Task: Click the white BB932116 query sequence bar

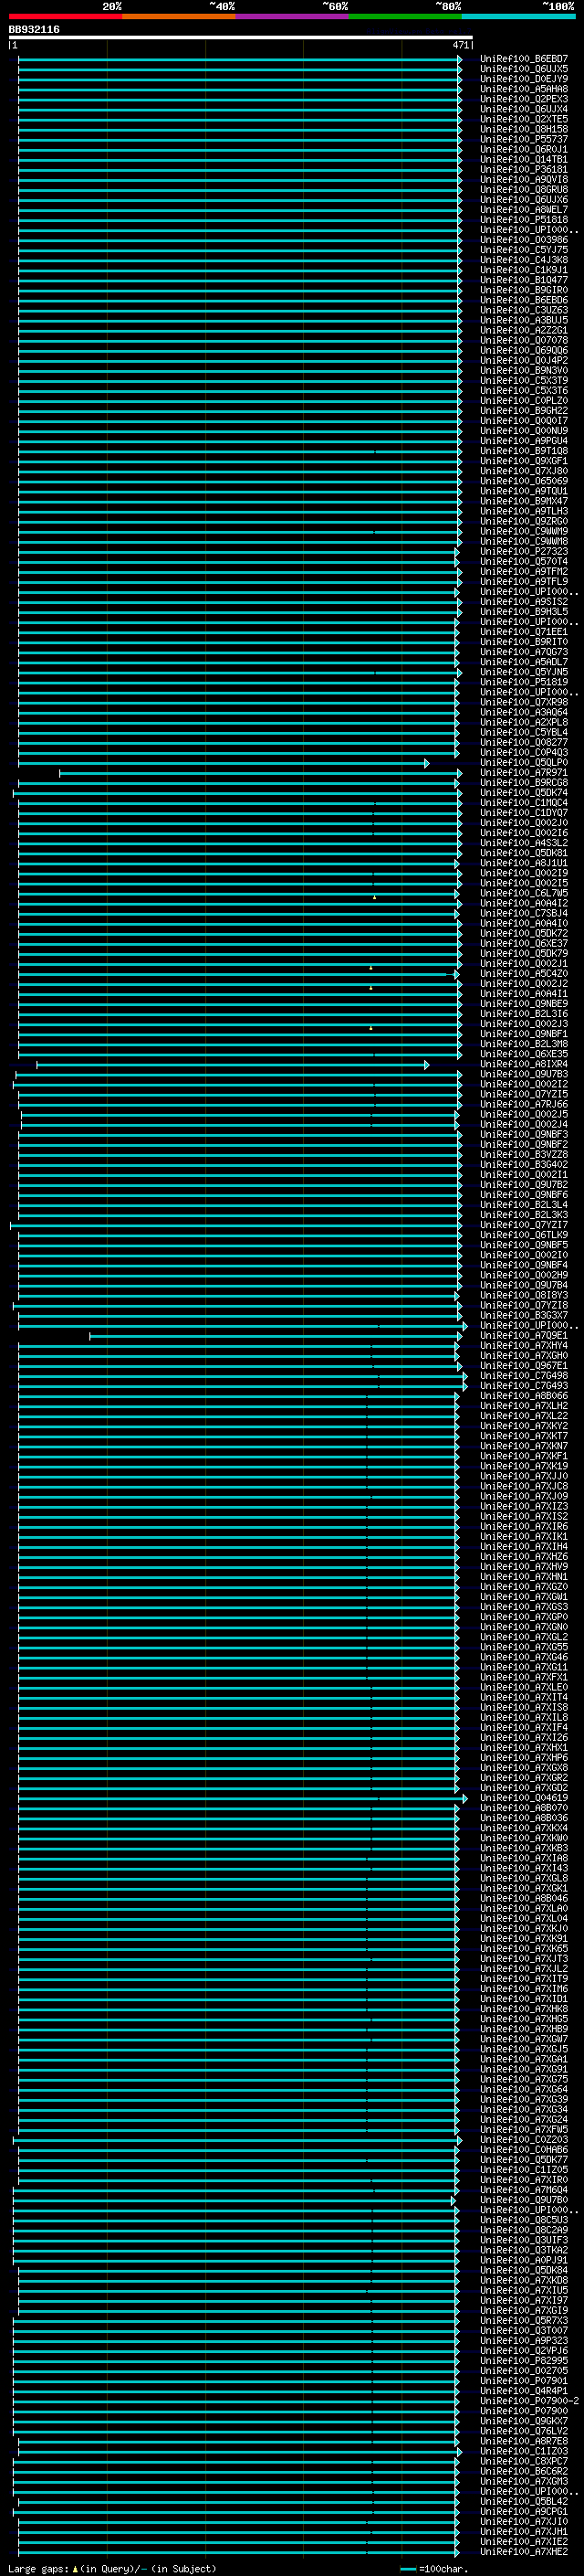Action: 241,38
